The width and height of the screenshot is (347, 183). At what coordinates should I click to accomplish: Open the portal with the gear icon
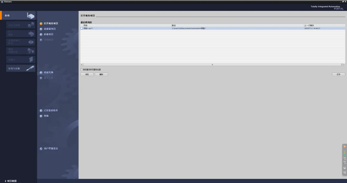(21, 42)
